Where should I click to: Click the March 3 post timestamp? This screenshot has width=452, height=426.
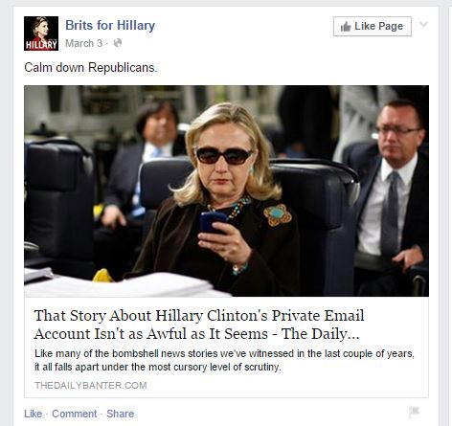84,43
